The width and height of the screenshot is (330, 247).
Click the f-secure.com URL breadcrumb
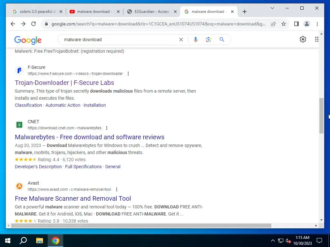coord(75,74)
